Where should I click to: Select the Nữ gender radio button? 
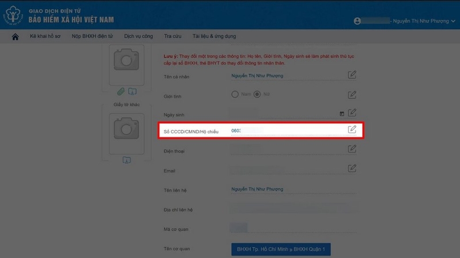(x=257, y=94)
